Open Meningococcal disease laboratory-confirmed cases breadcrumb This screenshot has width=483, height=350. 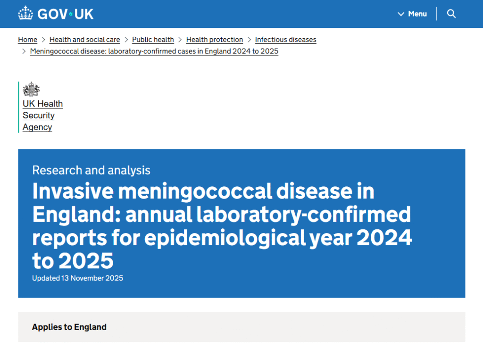[154, 51]
